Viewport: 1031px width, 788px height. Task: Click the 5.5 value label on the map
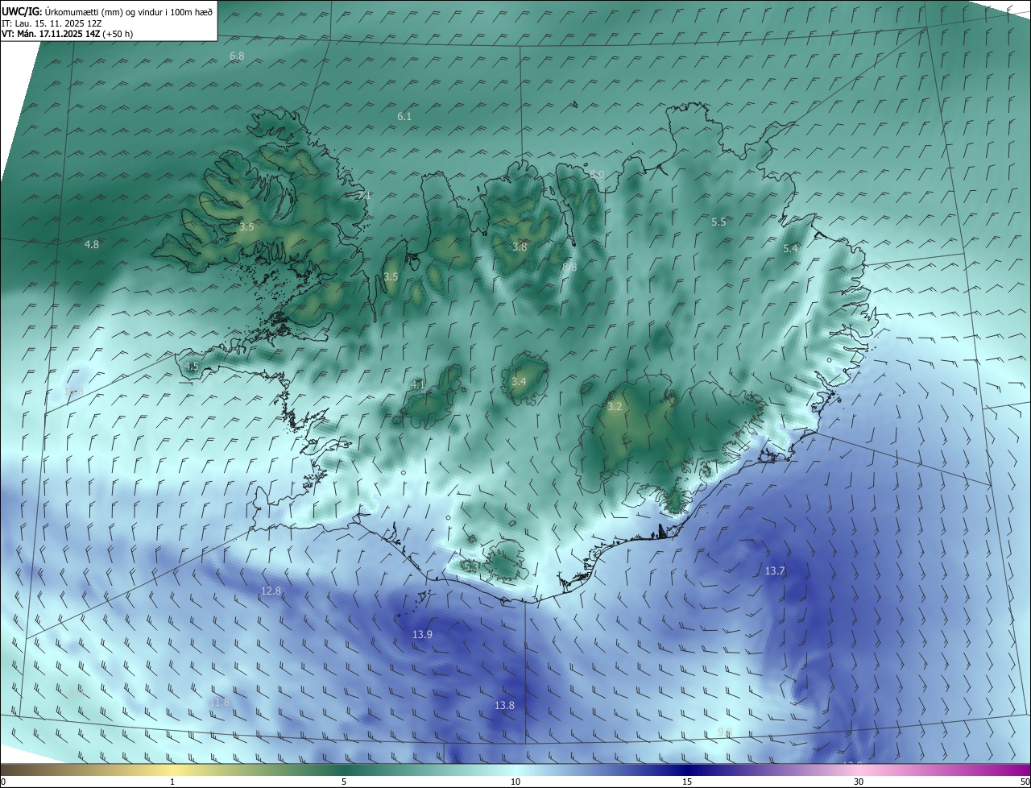point(718,222)
